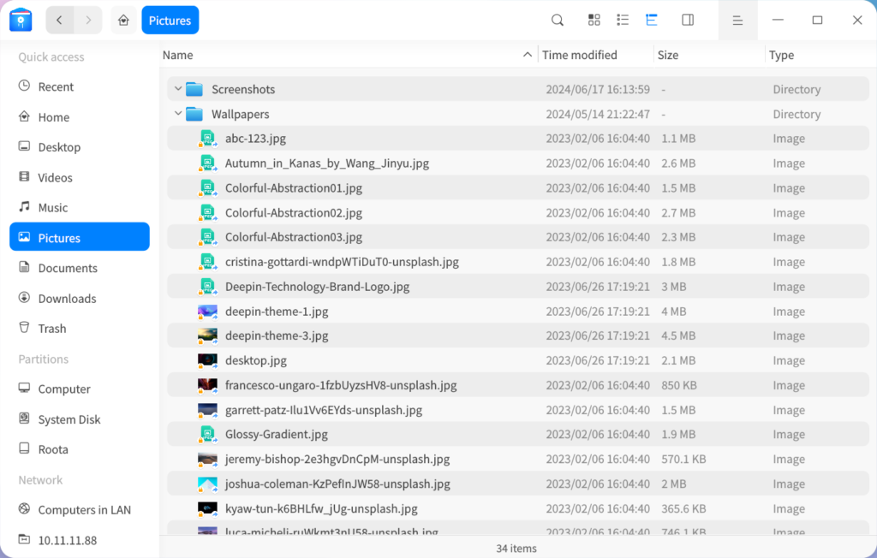Switch to icon view mode
Image resolution: width=877 pixels, height=558 pixels.
point(594,19)
